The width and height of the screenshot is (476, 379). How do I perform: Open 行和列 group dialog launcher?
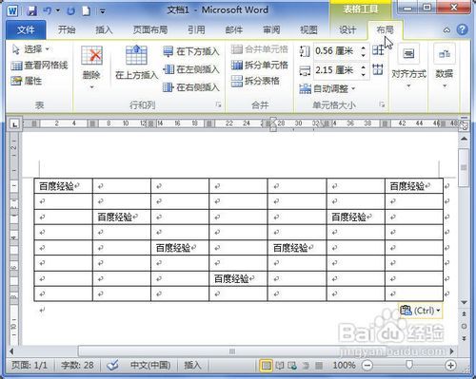coord(218,104)
